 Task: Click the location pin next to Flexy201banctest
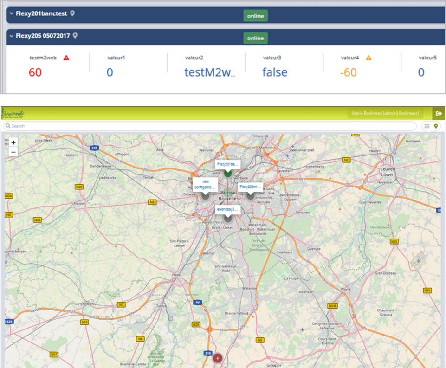tap(72, 13)
